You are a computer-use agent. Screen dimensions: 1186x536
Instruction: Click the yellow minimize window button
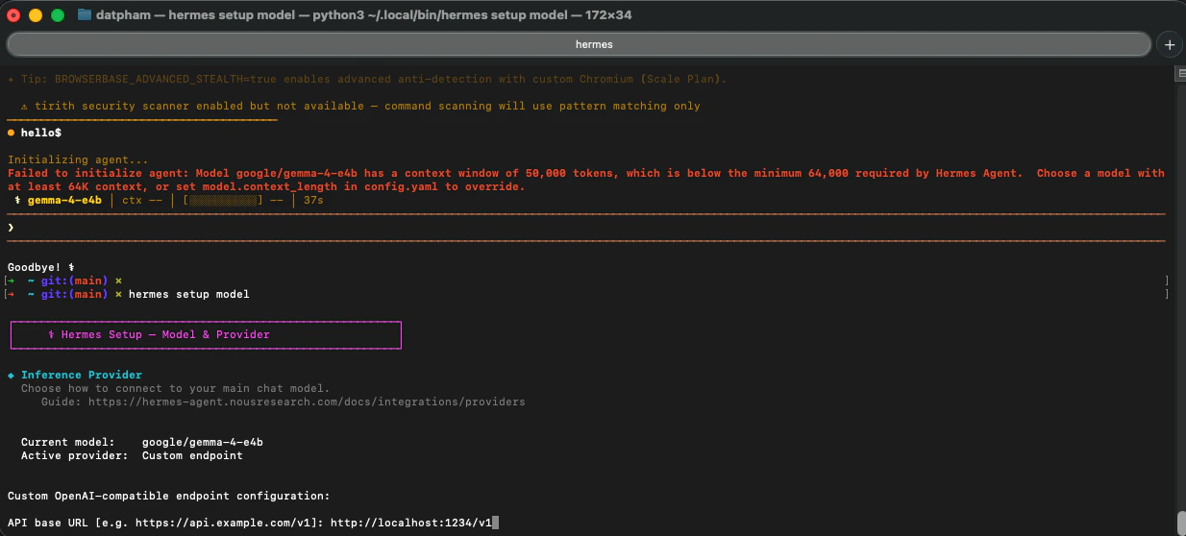tap(36, 15)
